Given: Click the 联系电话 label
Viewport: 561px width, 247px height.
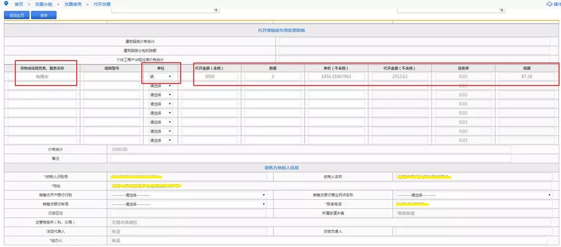Looking at the screenshot, I should pos(333,204).
